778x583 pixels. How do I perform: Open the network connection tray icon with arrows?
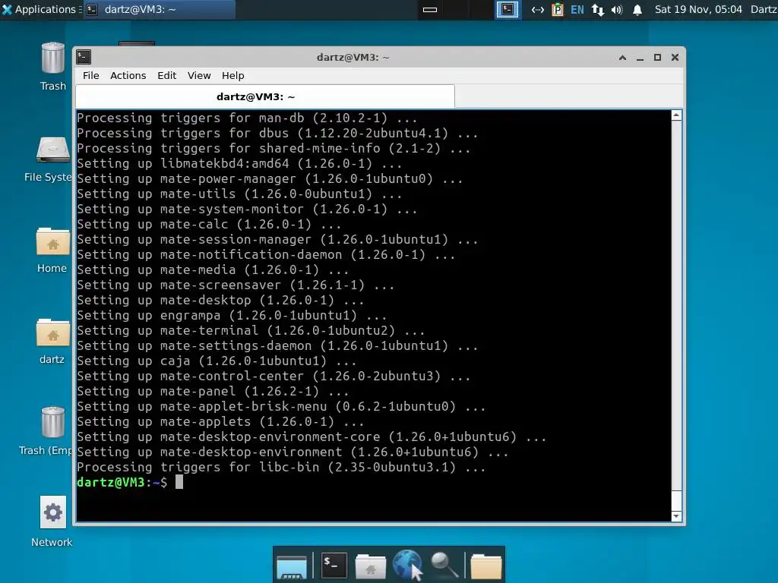(537, 9)
